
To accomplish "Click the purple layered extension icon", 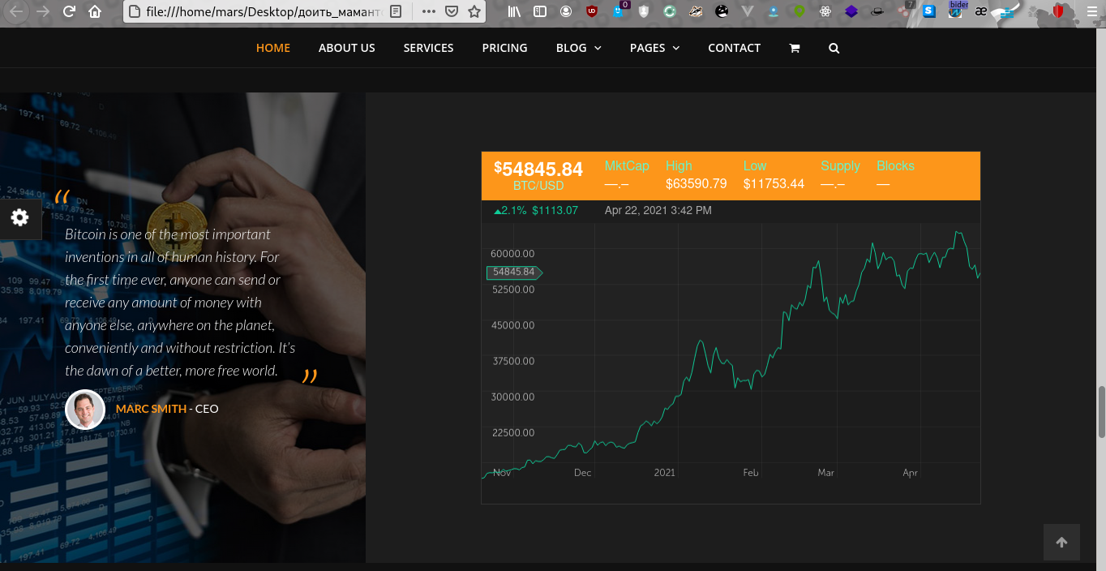I will point(851,11).
